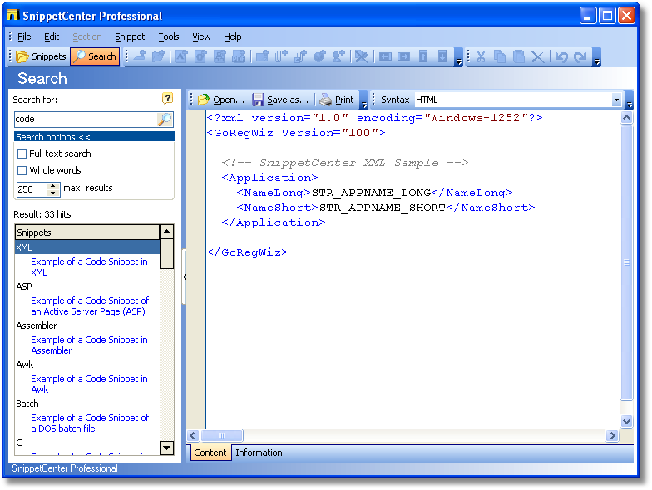652x490 pixels.
Task: Open the search help question mark icon
Action: click(x=167, y=98)
